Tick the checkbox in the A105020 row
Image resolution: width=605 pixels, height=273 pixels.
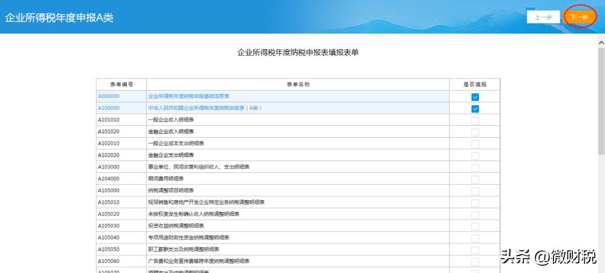click(x=475, y=215)
